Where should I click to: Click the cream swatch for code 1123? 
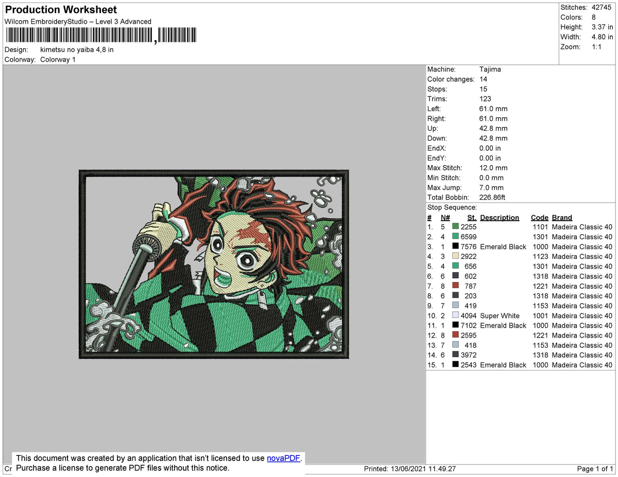[x=455, y=256]
